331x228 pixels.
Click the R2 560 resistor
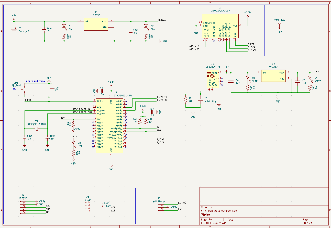(146, 37)
